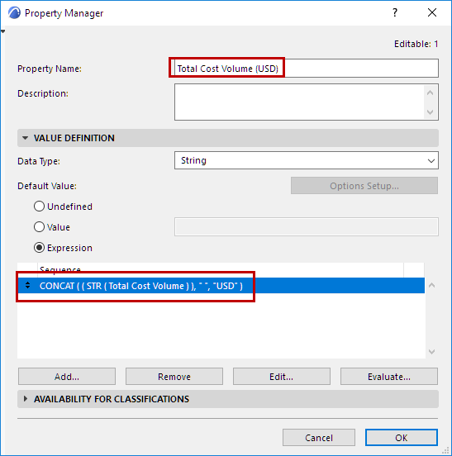The height and width of the screenshot is (456, 452).
Task: Click expression list scroll down arrow
Action: pos(431,352)
